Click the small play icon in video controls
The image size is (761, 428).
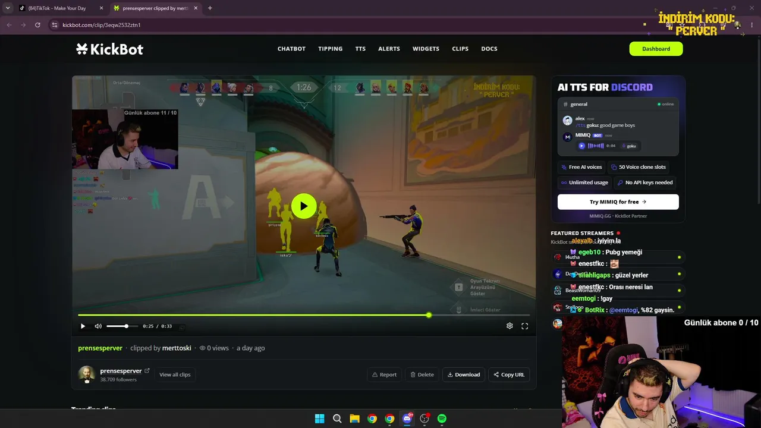(83, 326)
